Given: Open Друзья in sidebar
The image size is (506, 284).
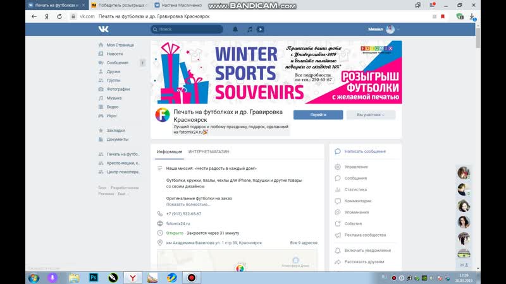Looking at the screenshot, I should 113,71.
